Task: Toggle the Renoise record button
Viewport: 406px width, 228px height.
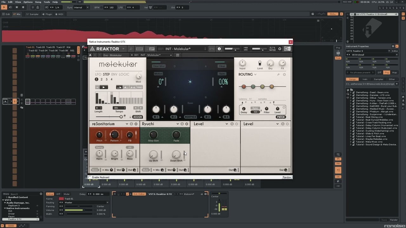Action: [x=23, y=7]
